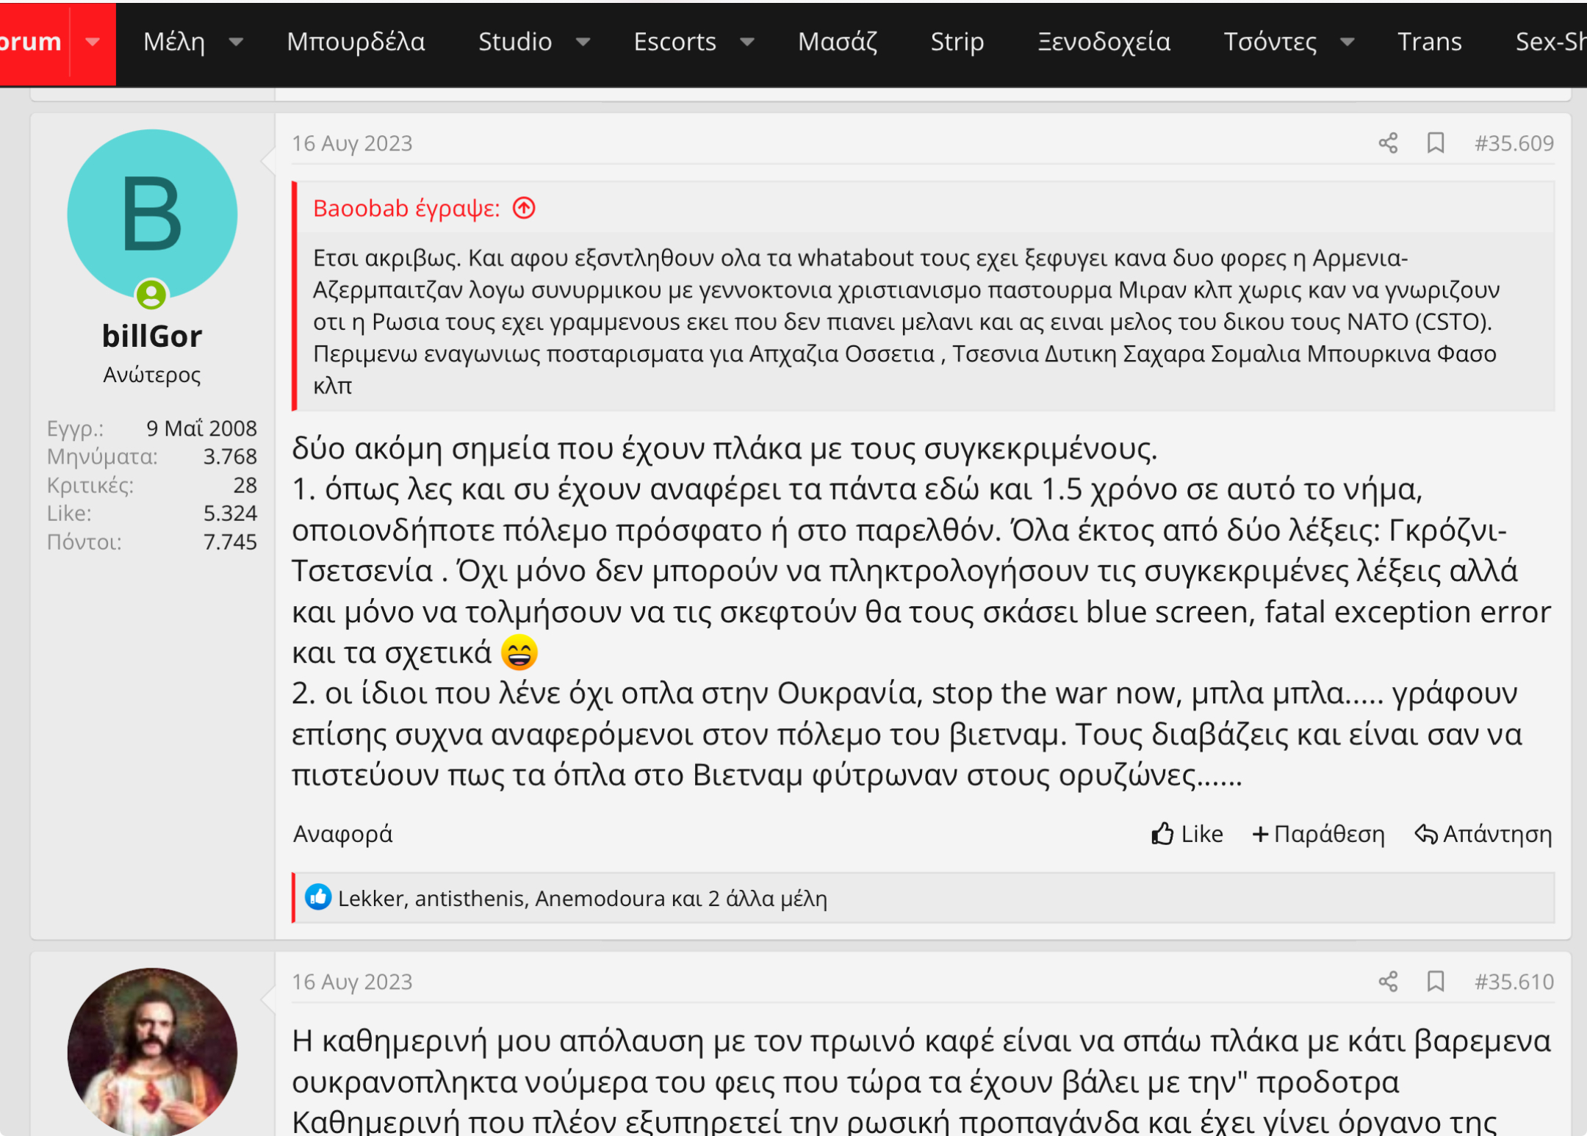Expand the Studio dropdown arrow
The width and height of the screenshot is (1587, 1136).
pos(583,43)
